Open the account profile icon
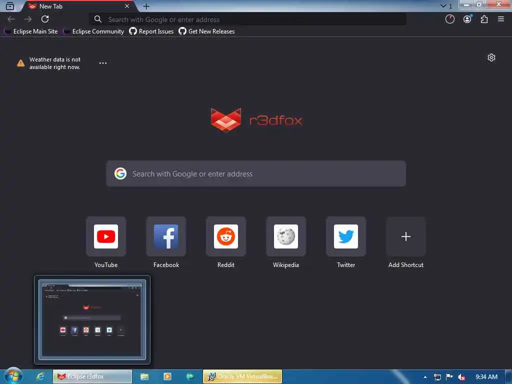This screenshot has width=512, height=384. tap(467, 19)
